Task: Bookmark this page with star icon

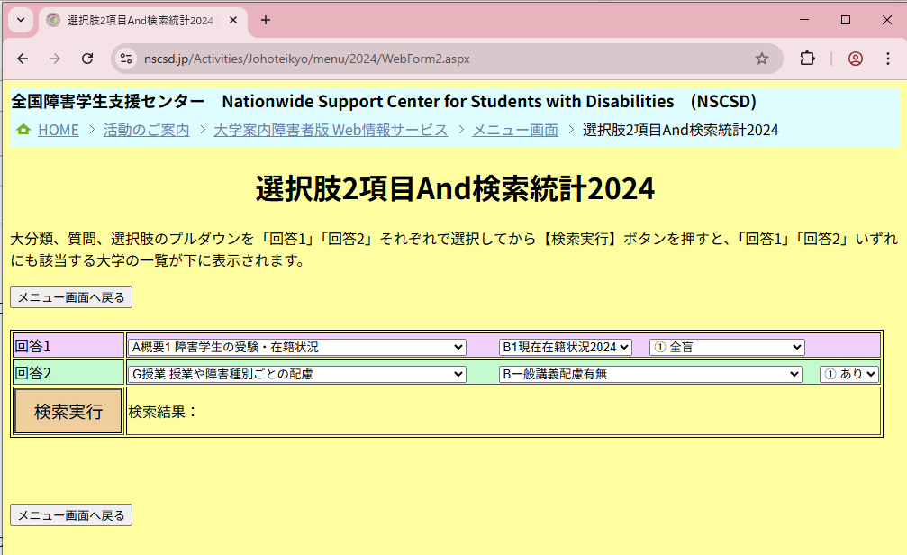Action: 762,59
